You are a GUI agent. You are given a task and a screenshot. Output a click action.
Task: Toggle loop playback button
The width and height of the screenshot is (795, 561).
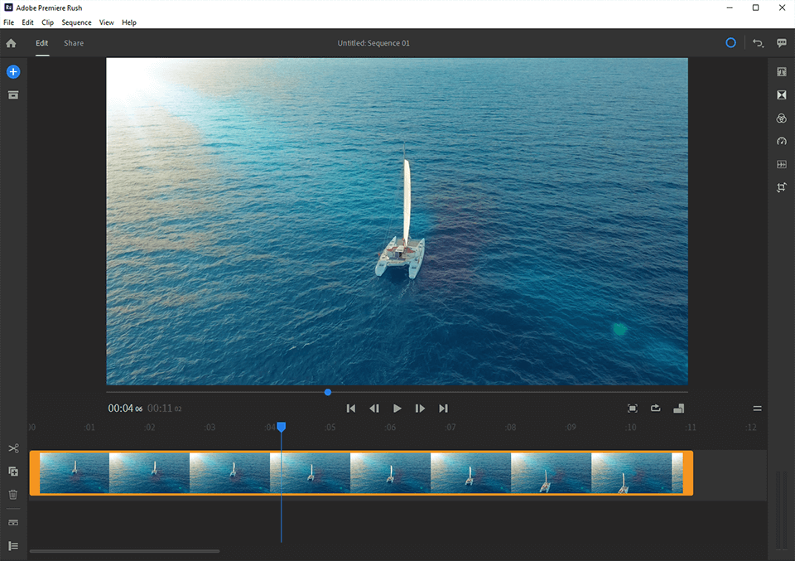click(x=656, y=409)
